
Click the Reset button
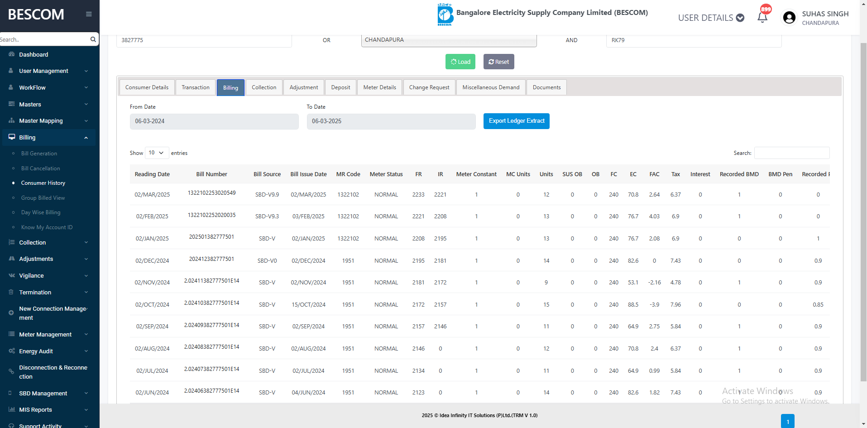pyautogui.click(x=498, y=62)
